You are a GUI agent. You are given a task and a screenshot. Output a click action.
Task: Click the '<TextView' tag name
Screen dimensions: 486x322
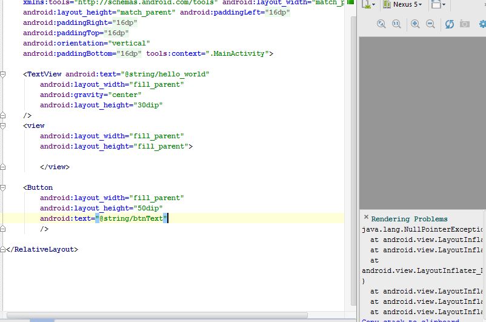42,74
